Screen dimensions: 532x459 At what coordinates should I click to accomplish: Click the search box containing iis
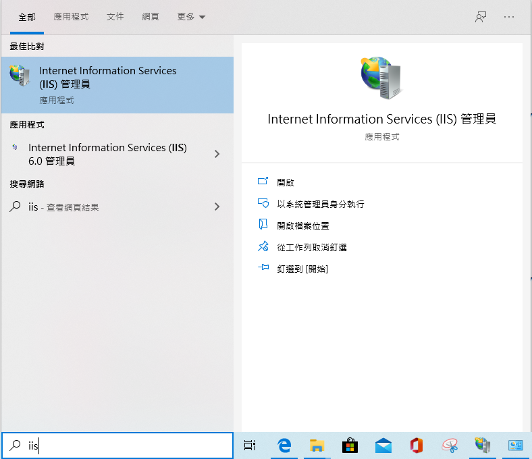117,445
